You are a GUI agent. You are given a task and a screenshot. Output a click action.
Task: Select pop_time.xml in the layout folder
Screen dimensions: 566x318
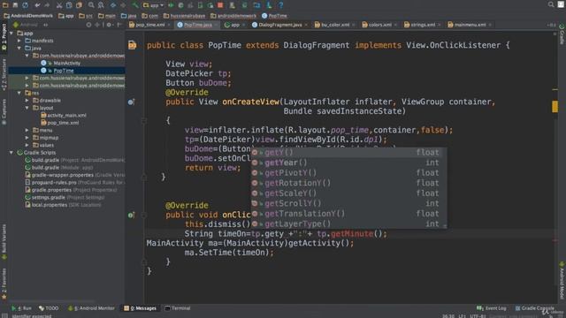[63, 123]
